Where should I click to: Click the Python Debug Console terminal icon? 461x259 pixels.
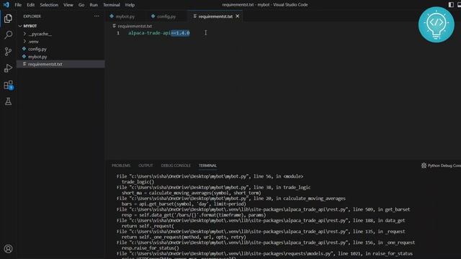[424, 165]
